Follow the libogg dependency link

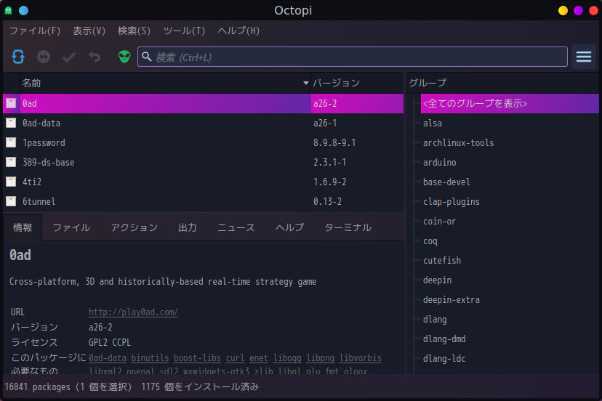(287, 357)
